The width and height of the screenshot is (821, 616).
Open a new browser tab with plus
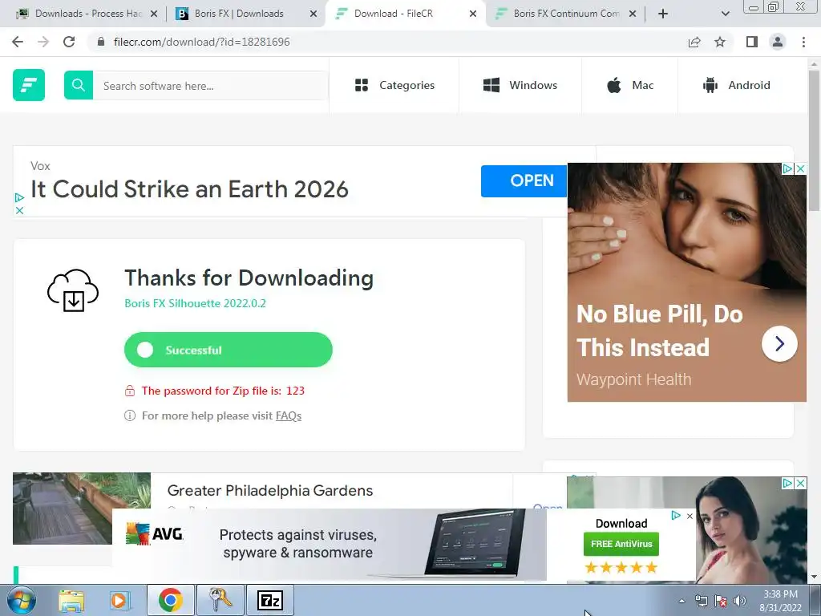663,14
